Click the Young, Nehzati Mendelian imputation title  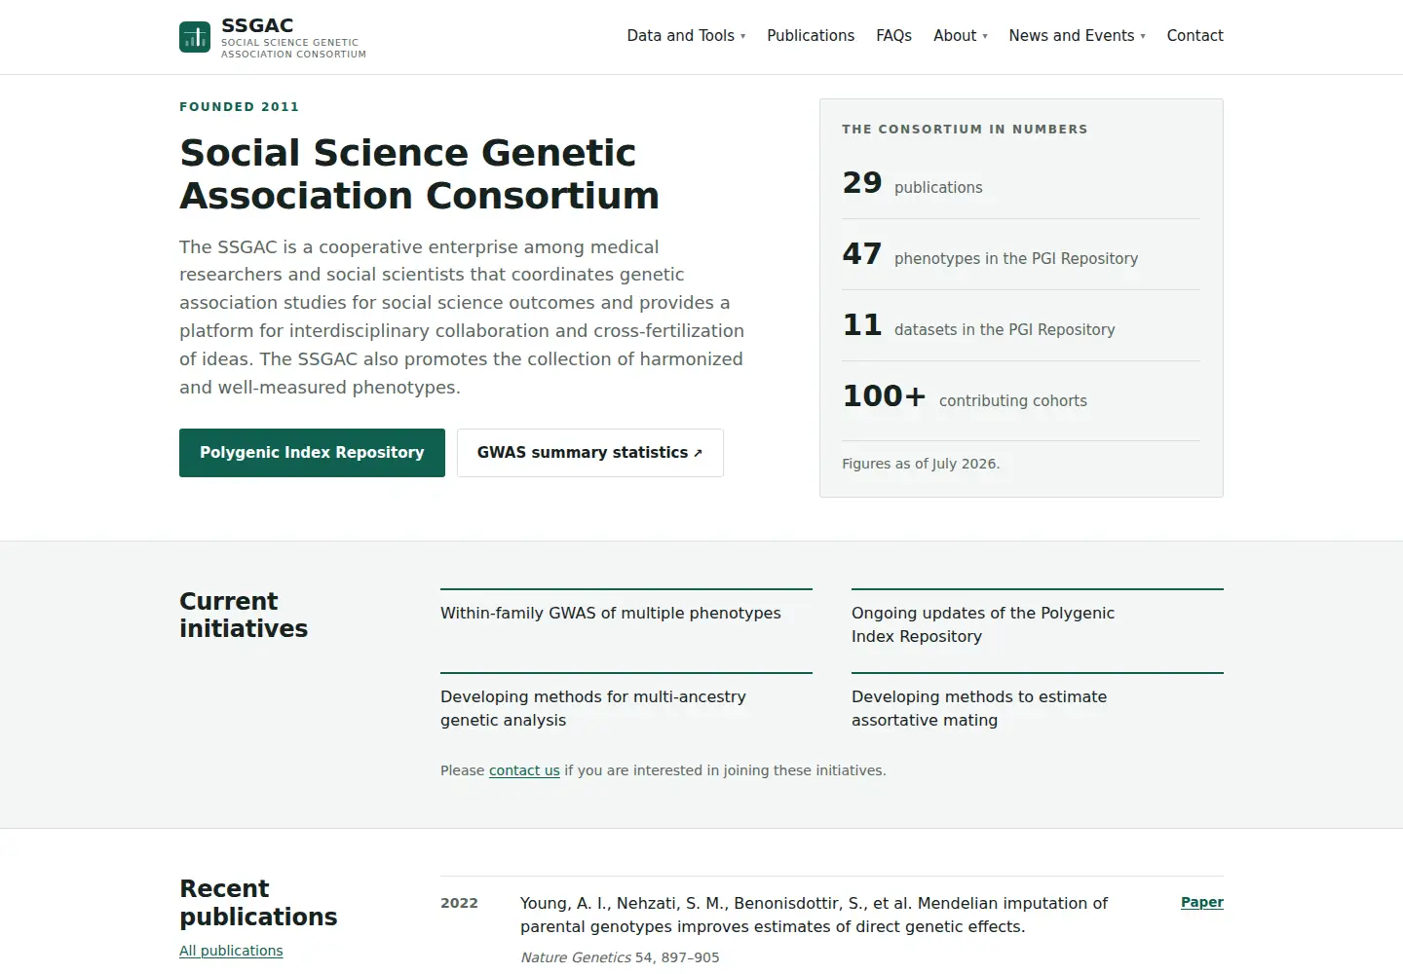click(814, 916)
